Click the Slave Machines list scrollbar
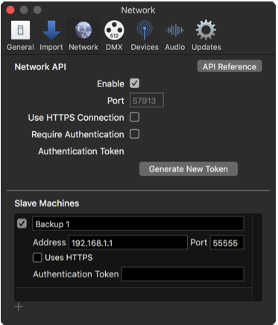The image size is (278, 325). 257,257
